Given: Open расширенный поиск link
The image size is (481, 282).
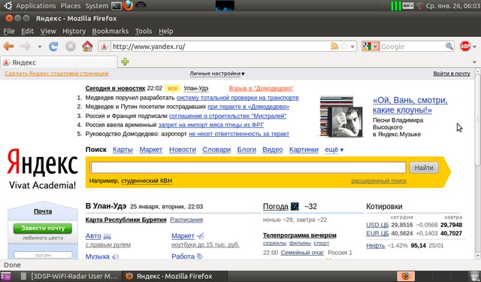Looking at the screenshot, I should (379, 181).
